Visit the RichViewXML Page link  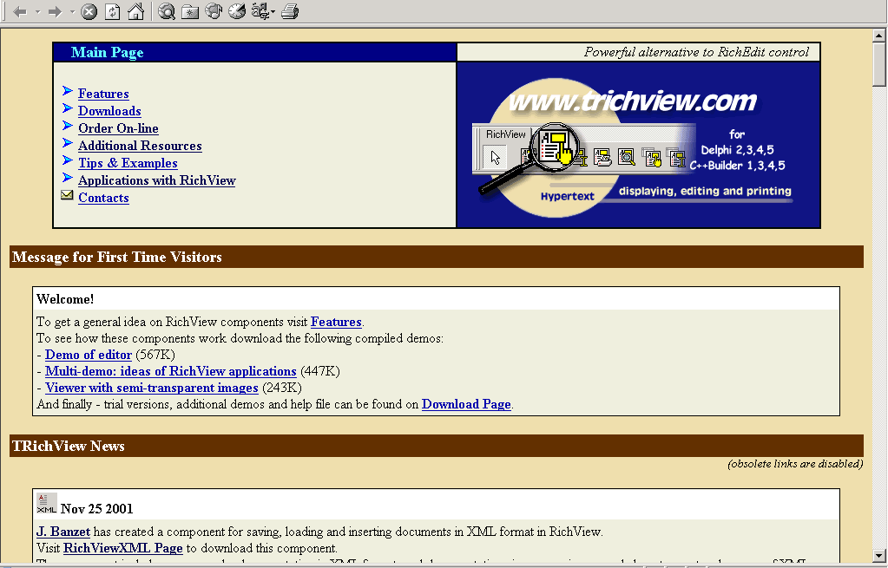click(x=122, y=548)
